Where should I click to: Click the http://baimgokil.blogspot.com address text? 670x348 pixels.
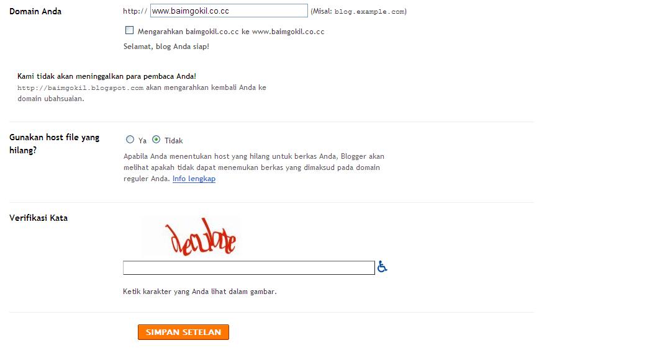pos(80,88)
